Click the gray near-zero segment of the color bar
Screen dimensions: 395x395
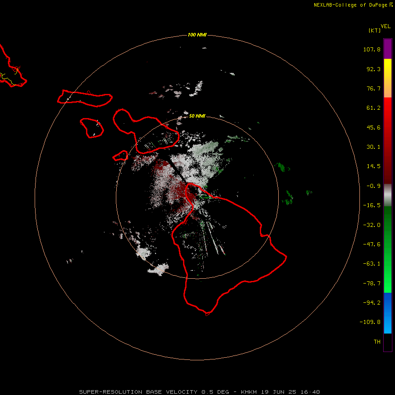[388, 195]
